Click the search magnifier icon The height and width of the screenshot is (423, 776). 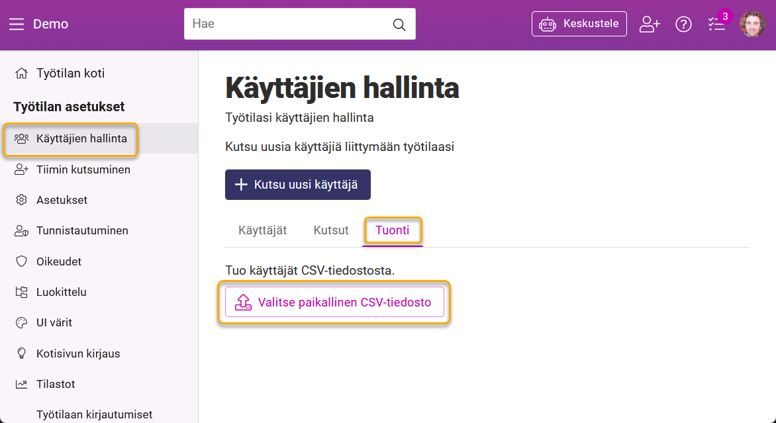[399, 24]
